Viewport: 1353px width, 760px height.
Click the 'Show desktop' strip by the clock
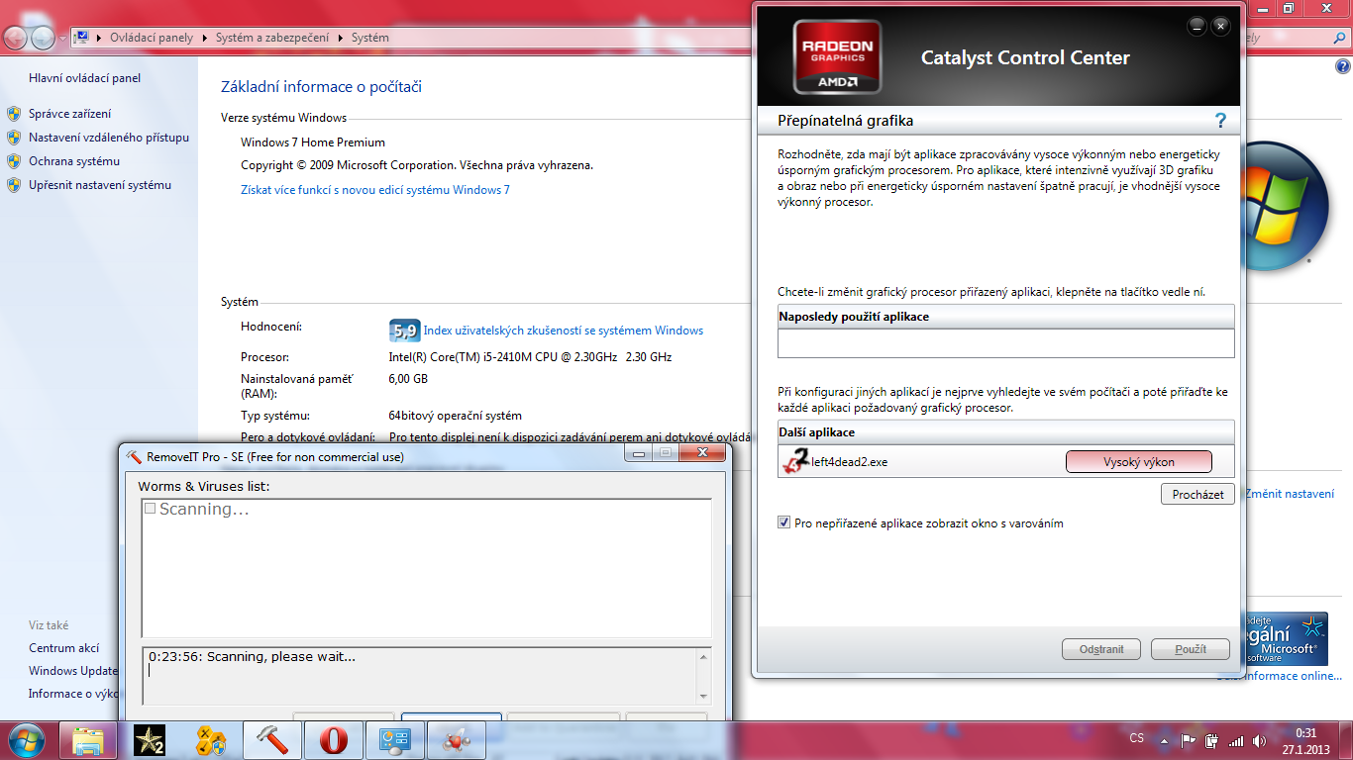click(1345, 740)
